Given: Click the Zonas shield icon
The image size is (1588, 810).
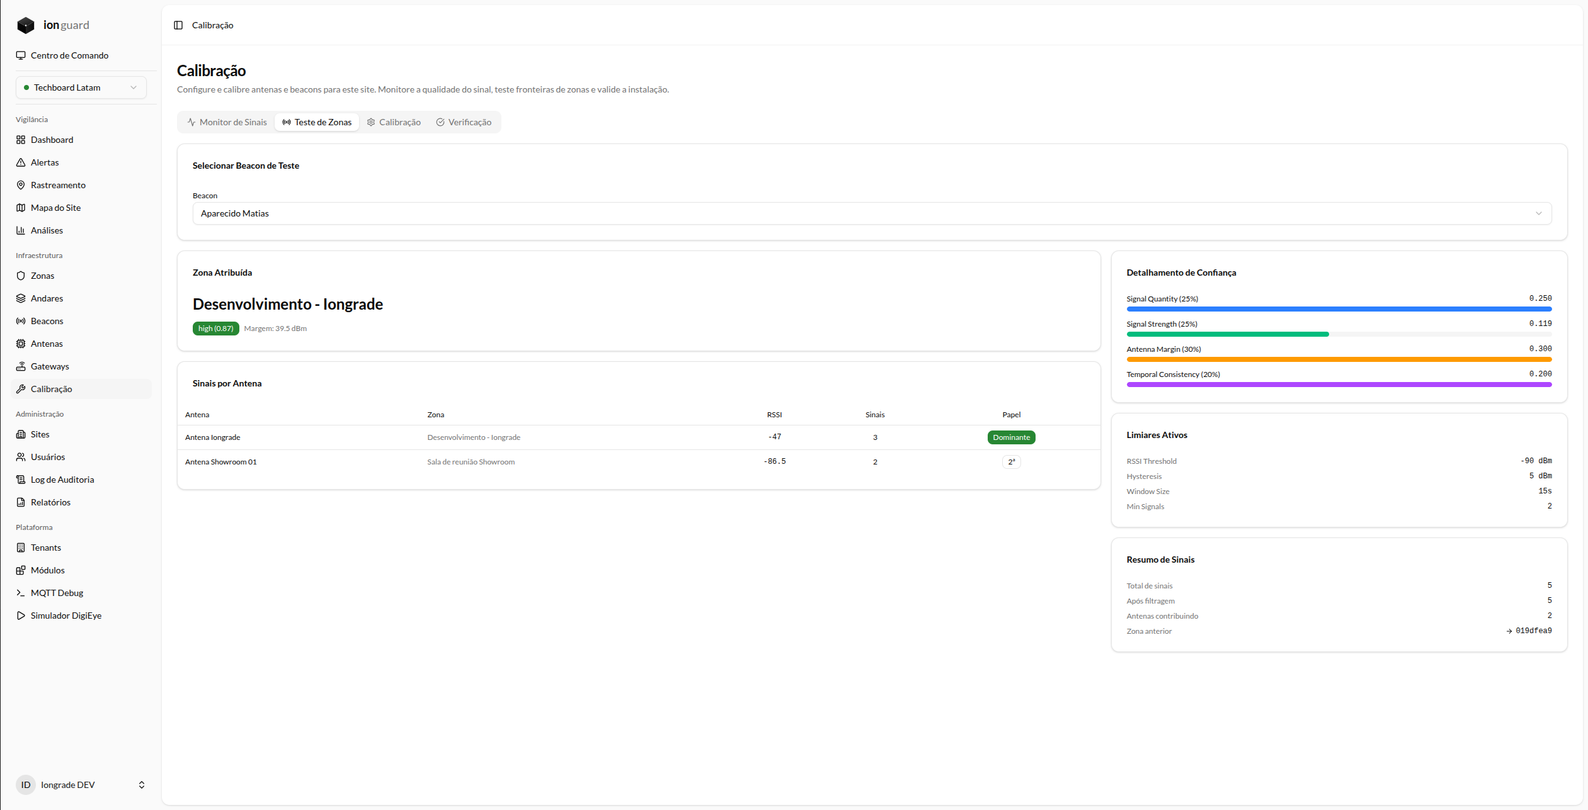Looking at the screenshot, I should coord(21,276).
